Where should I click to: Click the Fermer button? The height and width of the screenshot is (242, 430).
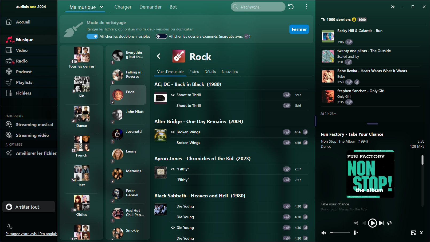tap(299, 29)
